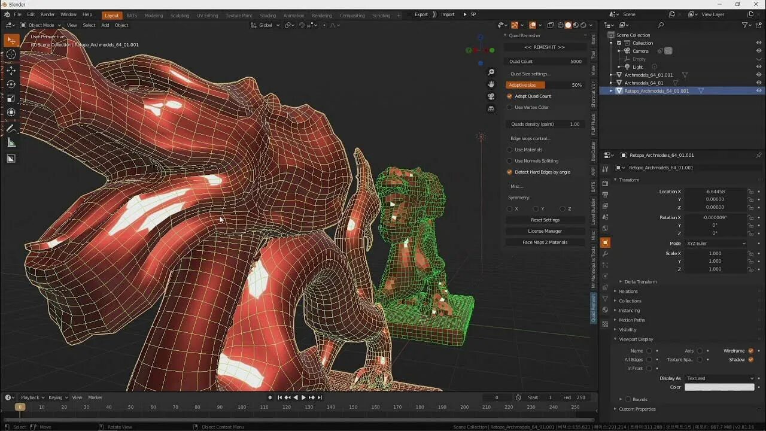This screenshot has height=431, width=766.
Task: Switch to the Shading workspace tab
Action: (268, 15)
